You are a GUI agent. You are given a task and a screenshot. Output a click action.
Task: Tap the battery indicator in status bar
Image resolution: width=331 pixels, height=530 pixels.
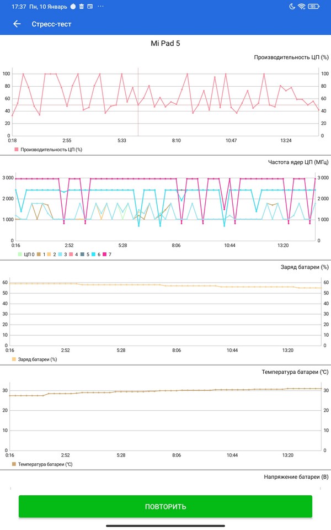point(314,7)
